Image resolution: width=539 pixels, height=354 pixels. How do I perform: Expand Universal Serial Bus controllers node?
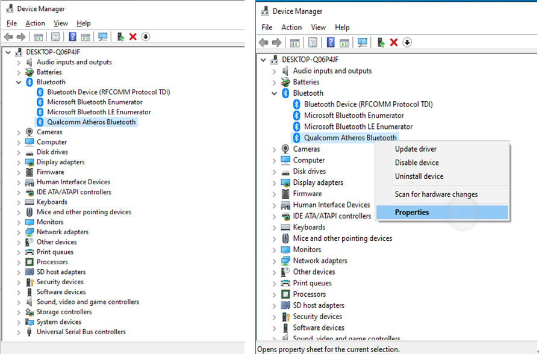coord(19,332)
